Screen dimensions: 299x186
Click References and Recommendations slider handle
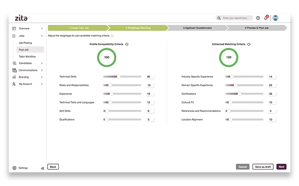(229, 111)
